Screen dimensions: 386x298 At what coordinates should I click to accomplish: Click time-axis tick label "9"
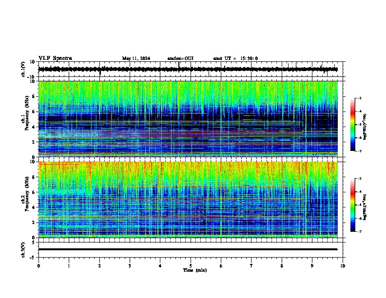[x=312, y=266]
